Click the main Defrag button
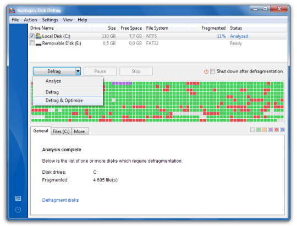The width and height of the screenshot is (297, 226). coord(54,71)
